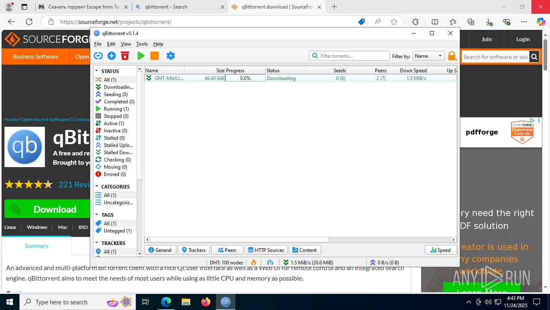550x310 pixels.
Task: Click the orange Stop torrents icon
Action: tap(154, 56)
